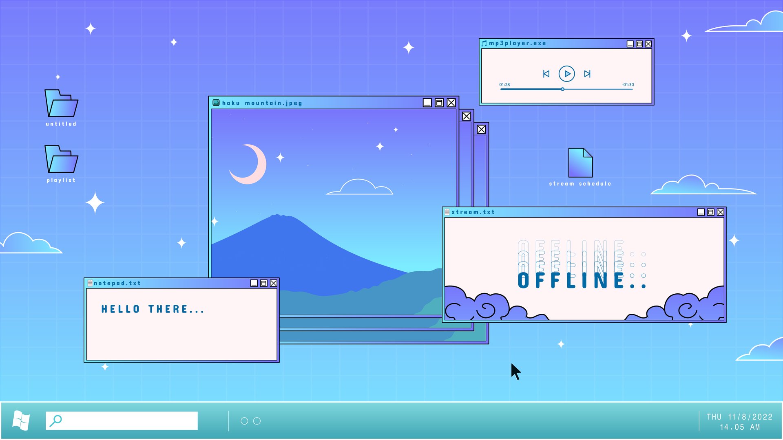Maximize the stream.txt window
The height and width of the screenshot is (440, 783).
[711, 212]
